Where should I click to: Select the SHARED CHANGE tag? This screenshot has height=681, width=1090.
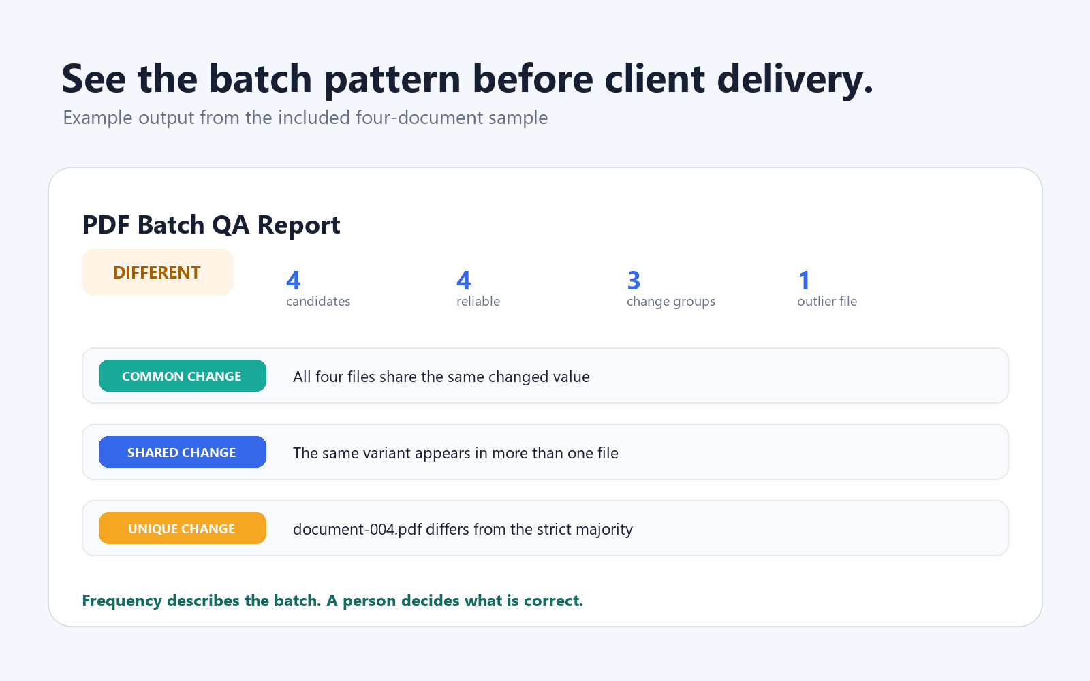tap(182, 452)
